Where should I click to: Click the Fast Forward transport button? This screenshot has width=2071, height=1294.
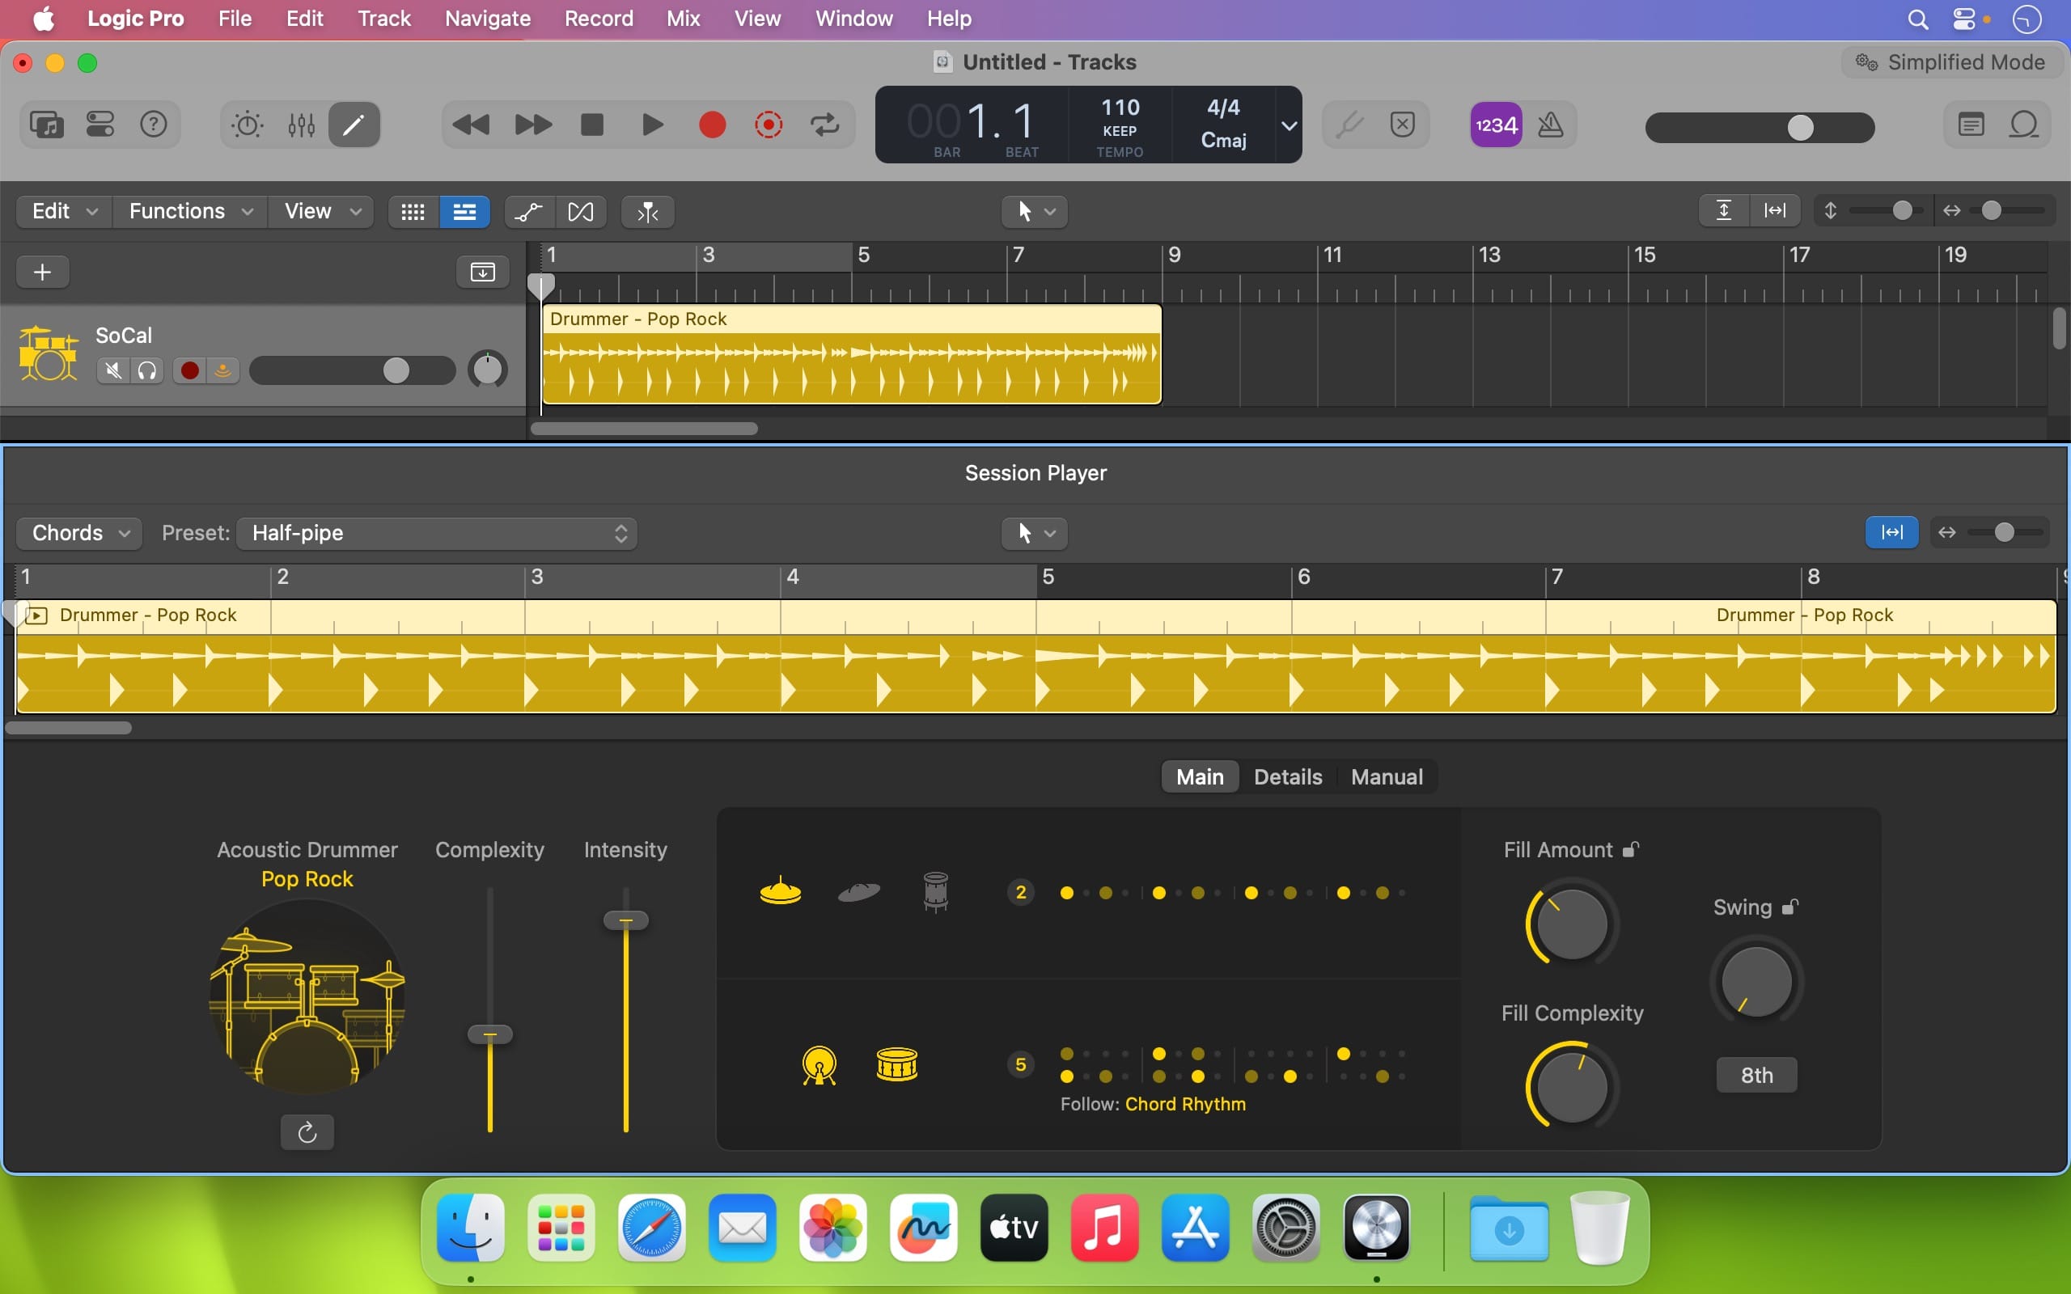pos(533,125)
